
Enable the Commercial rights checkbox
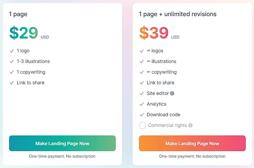tap(142, 125)
